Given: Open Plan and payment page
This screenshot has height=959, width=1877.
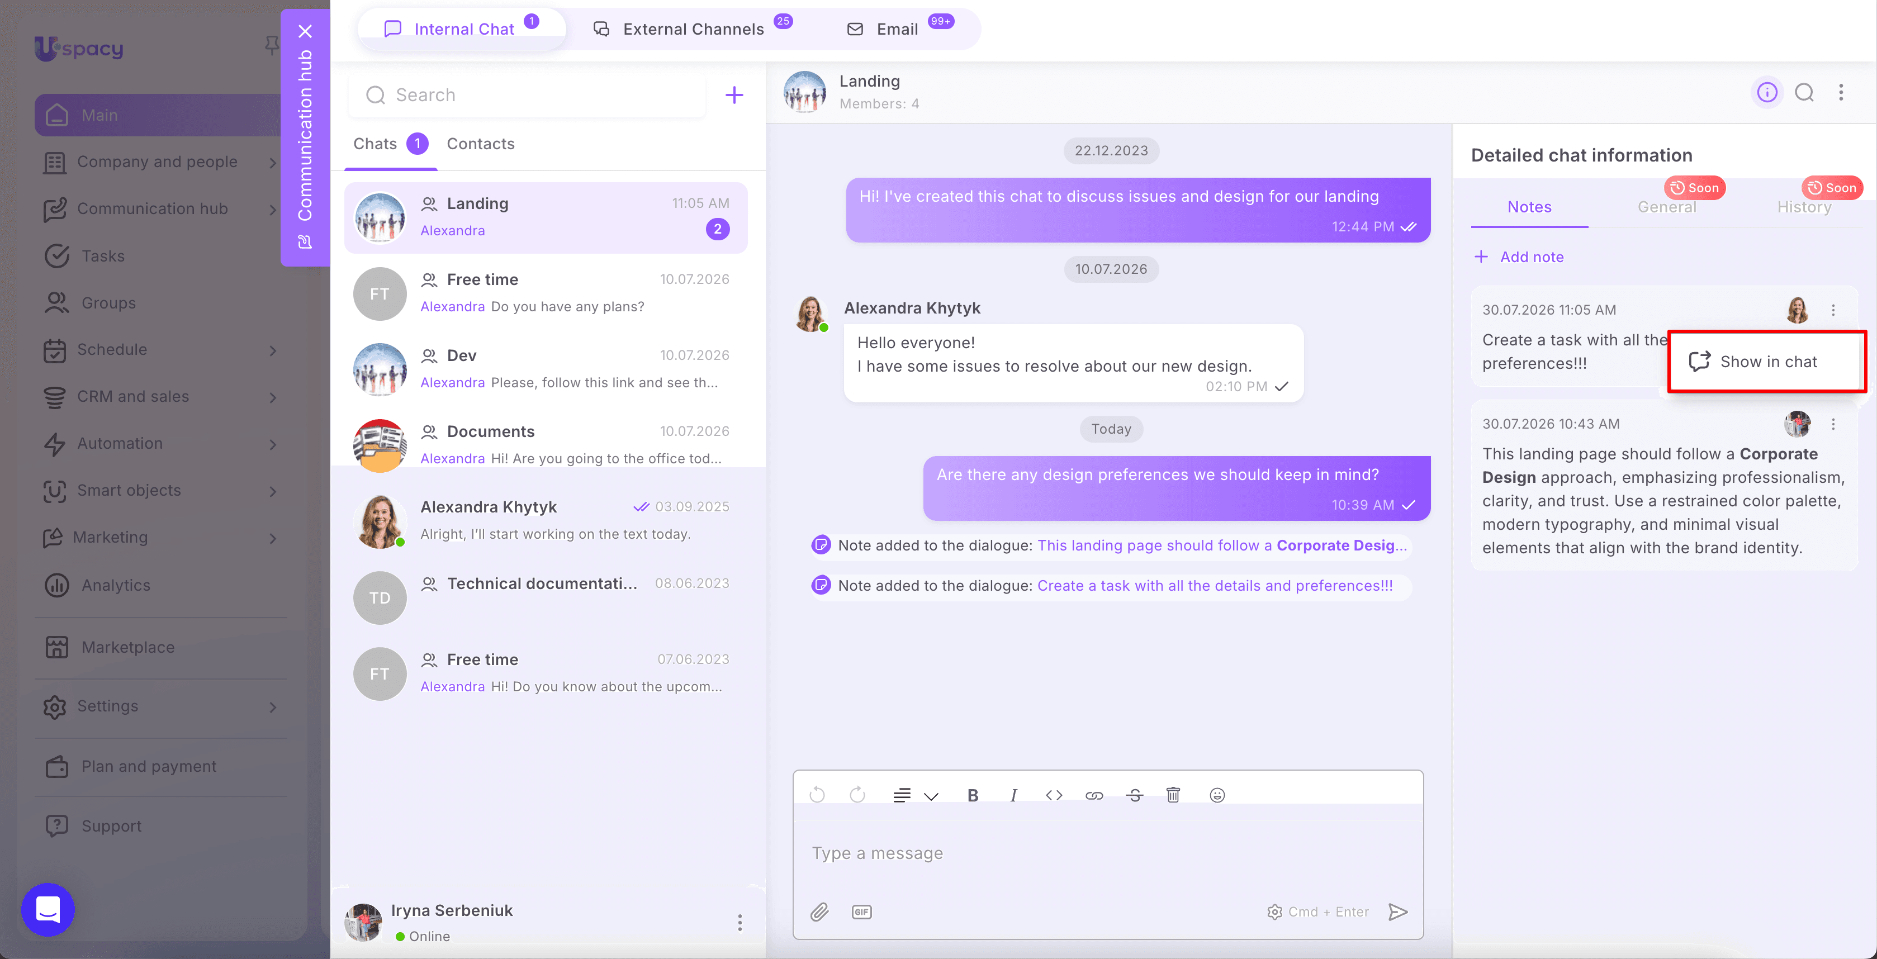Looking at the screenshot, I should [x=149, y=766].
